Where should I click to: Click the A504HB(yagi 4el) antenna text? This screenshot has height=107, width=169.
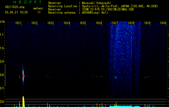pos(95,13)
